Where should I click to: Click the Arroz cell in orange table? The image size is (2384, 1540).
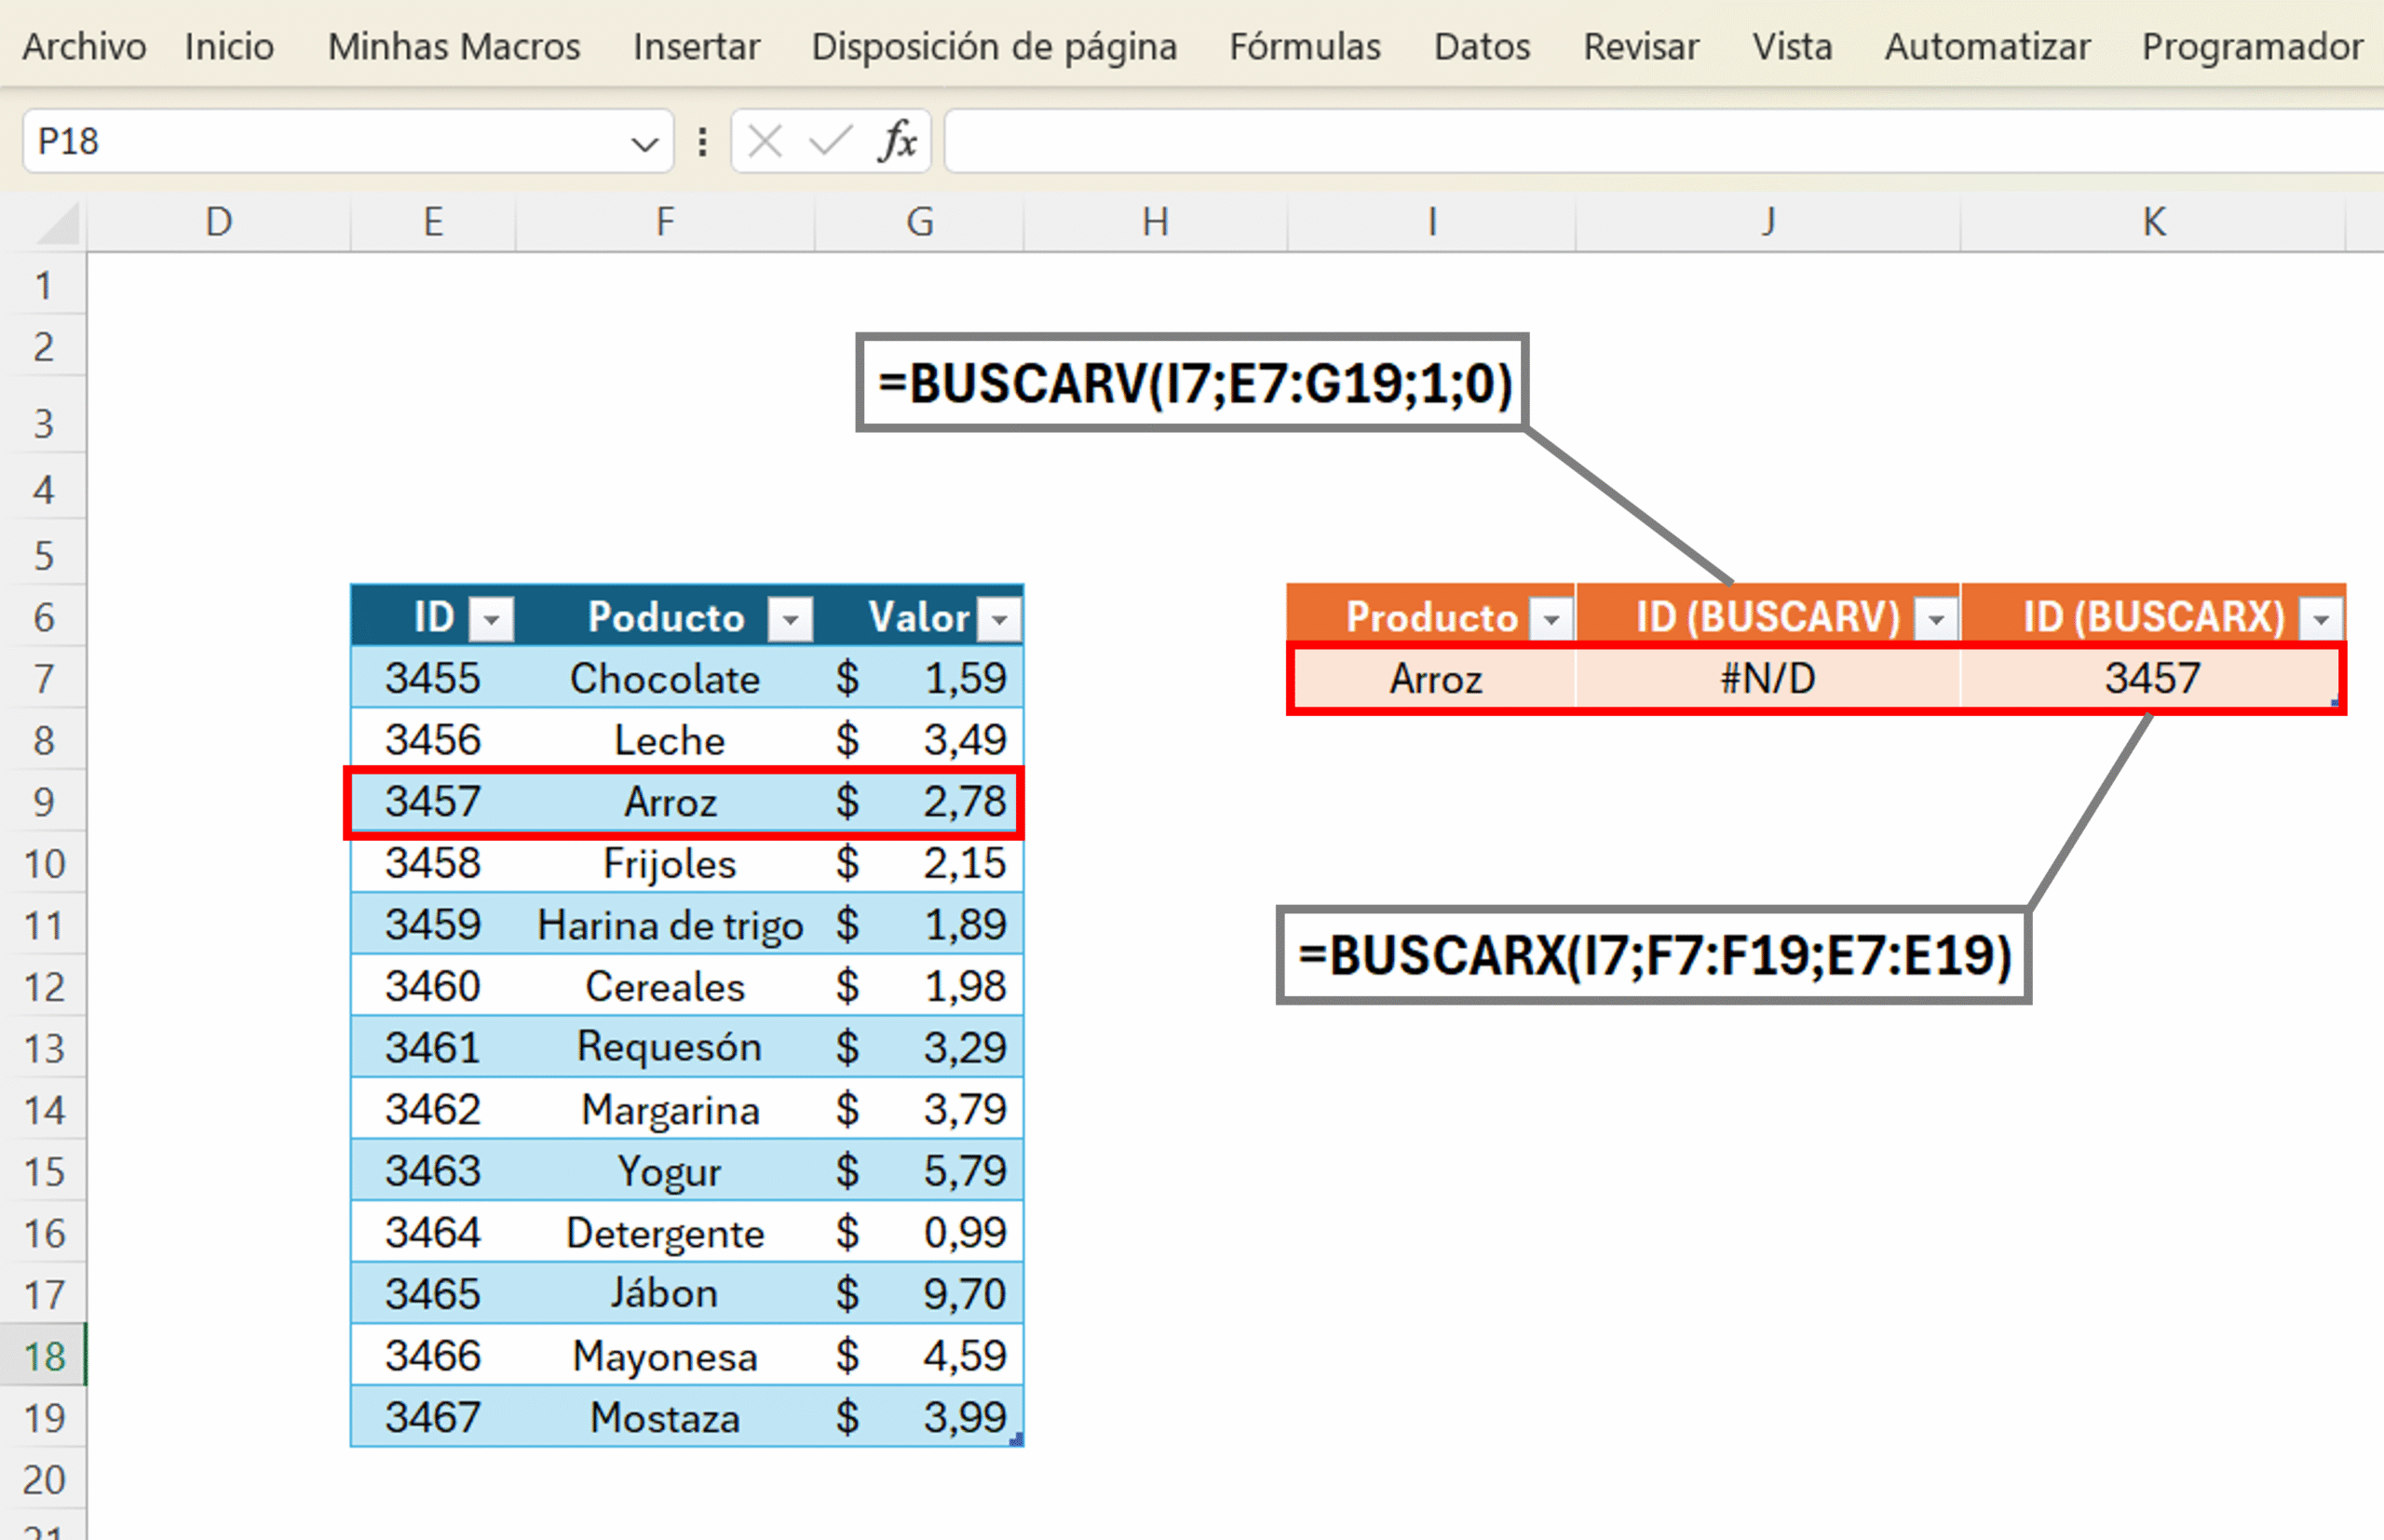1434,679
